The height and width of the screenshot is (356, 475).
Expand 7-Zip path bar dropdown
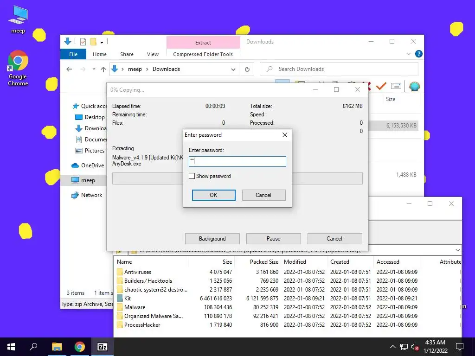[457, 250]
